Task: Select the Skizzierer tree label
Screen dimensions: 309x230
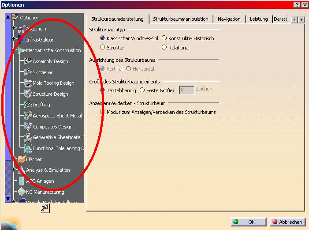Action: tap(43, 72)
